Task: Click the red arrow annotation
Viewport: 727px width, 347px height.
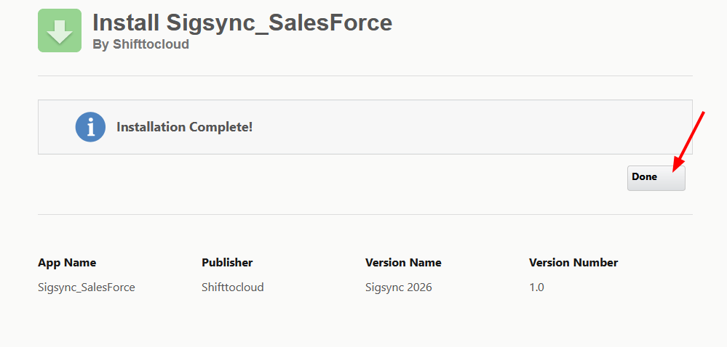Action: (x=688, y=142)
